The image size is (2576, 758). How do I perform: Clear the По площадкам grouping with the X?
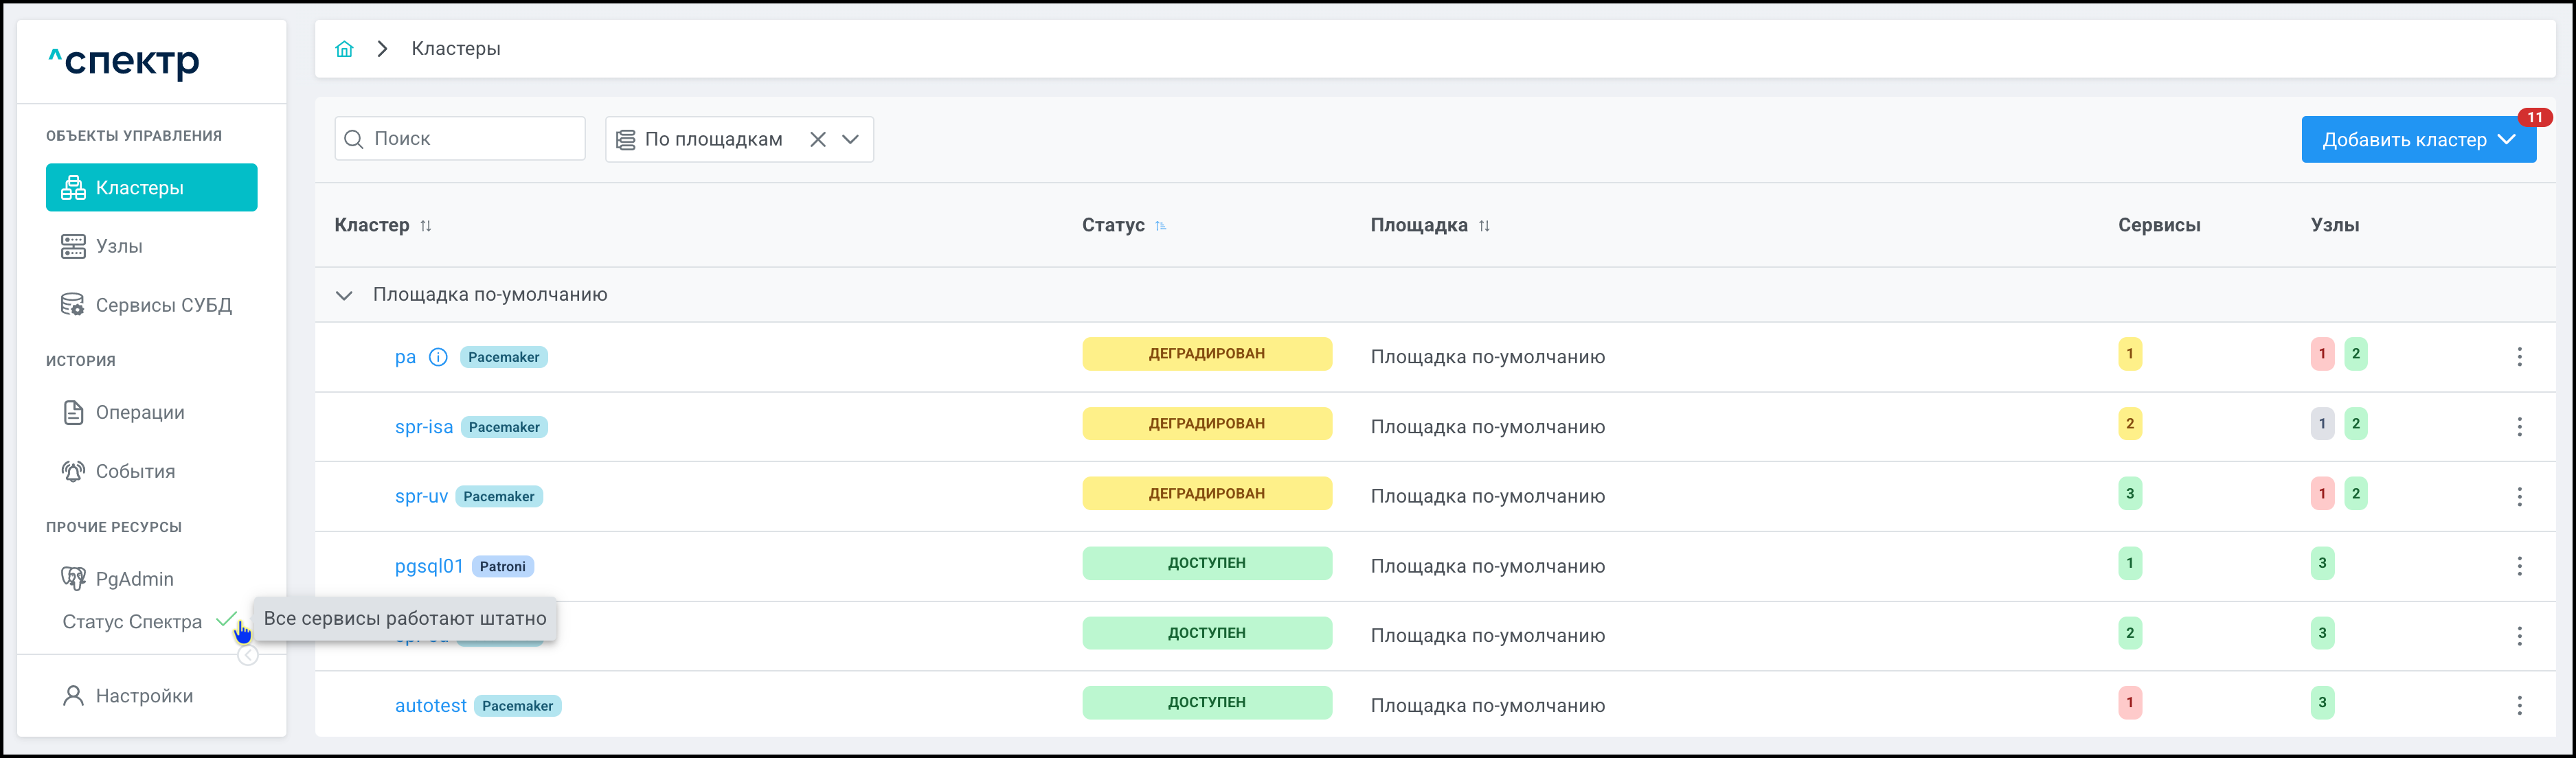(817, 140)
